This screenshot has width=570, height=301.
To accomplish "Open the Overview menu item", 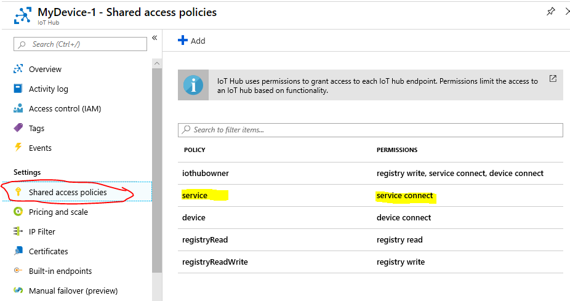I will point(45,69).
